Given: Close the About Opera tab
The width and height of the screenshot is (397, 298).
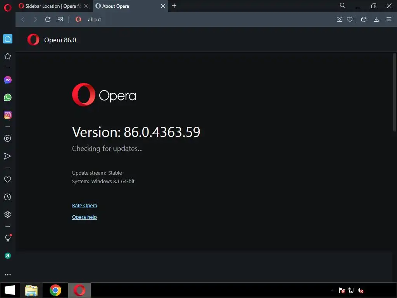Looking at the screenshot, I should [x=163, y=6].
